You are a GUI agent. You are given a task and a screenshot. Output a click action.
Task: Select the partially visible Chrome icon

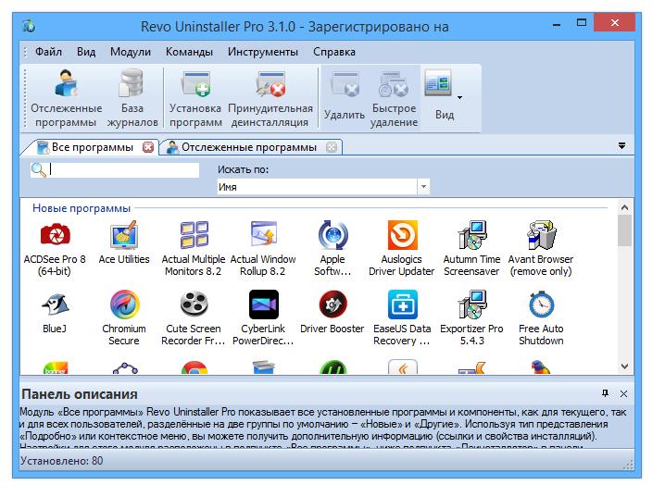[194, 367]
